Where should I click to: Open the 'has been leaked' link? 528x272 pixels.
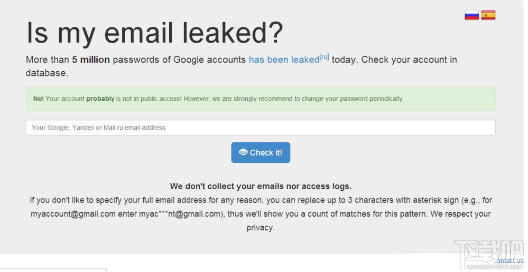283,60
